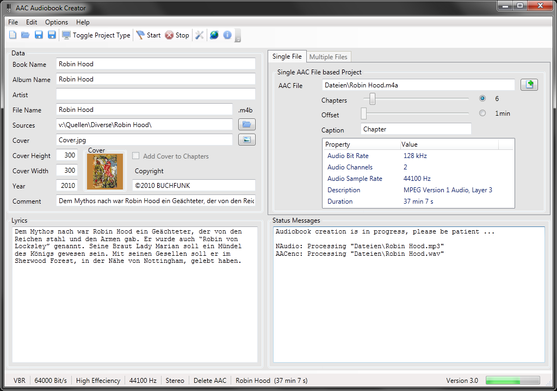The image size is (557, 391).
Task: Click the Stop button
Action: click(x=177, y=35)
